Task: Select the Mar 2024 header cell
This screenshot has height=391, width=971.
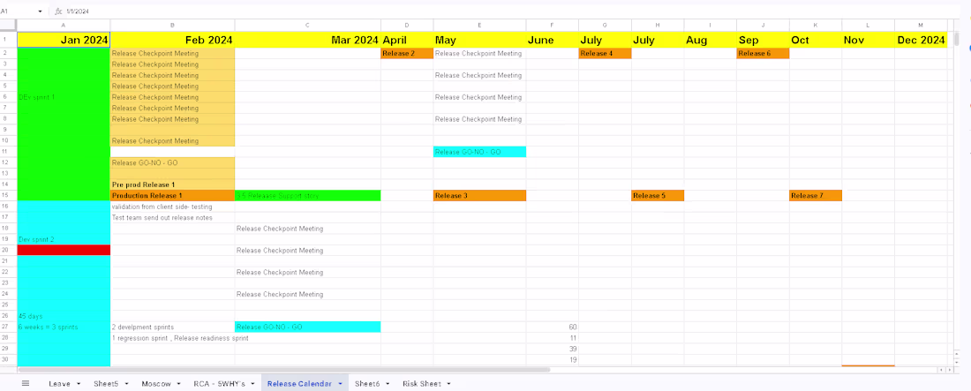Action: 308,40
